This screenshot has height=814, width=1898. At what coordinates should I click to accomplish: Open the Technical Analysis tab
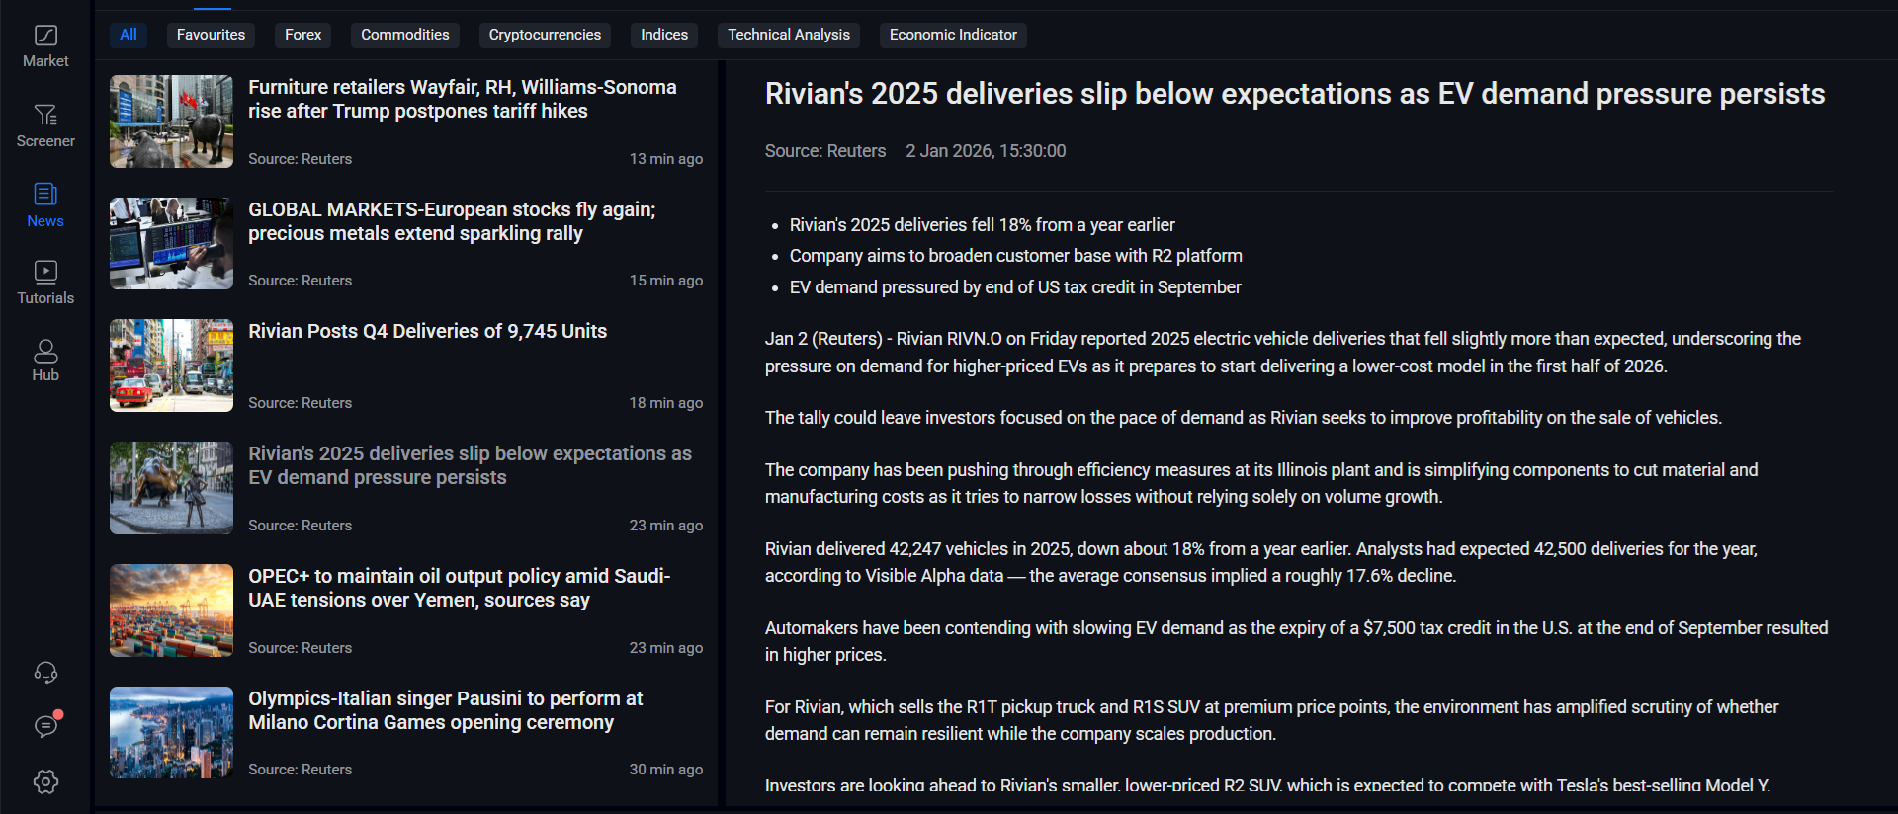[x=789, y=35]
